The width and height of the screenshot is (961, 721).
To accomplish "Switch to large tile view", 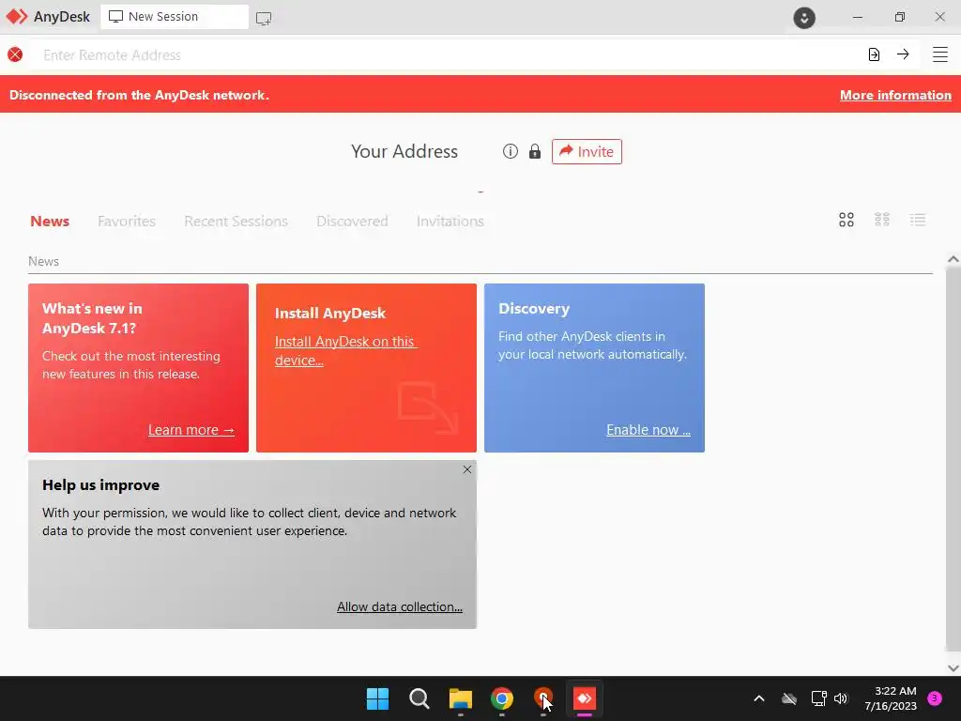I will pyautogui.click(x=847, y=220).
